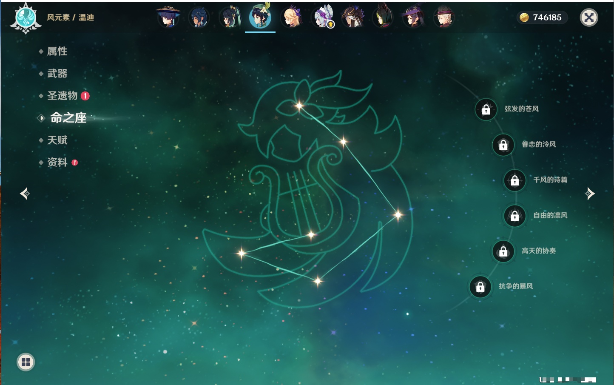The width and height of the screenshot is (614, 385).
Task: Select the avatar wearing the wide blue hat
Action: click(168, 17)
